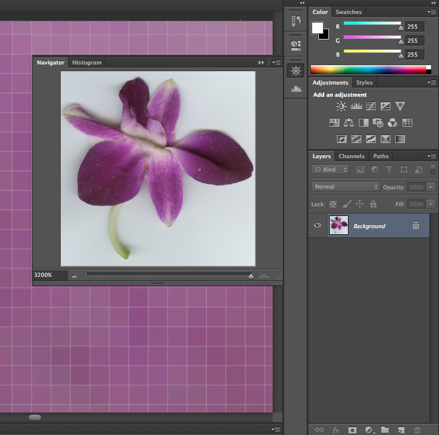
Task: Add a Curves adjustment
Action: (371, 106)
